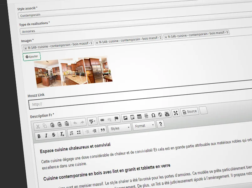Screen dimensions: 252x188
Task: Click Paste from Word icon
Action: tap(67, 123)
